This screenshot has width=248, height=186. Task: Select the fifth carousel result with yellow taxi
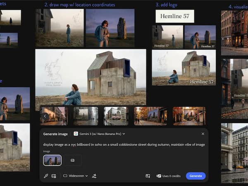click(x=189, y=116)
